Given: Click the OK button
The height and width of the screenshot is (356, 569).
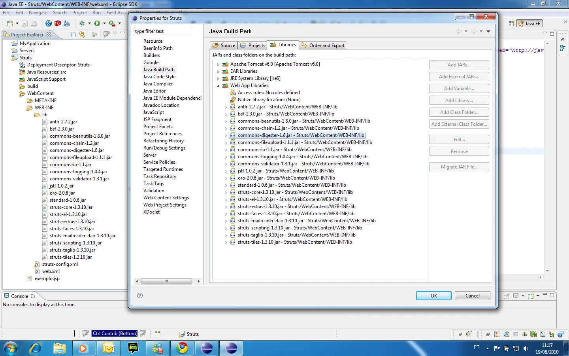Looking at the screenshot, I should click(x=433, y=296).
